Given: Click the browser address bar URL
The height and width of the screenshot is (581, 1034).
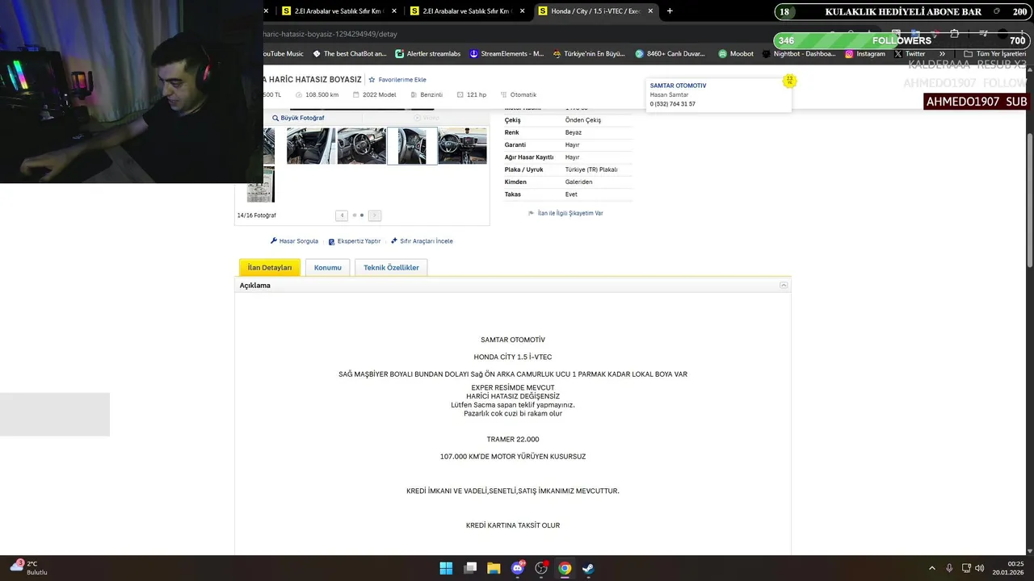Looking at the screenshot, I should tap(330, 34).
